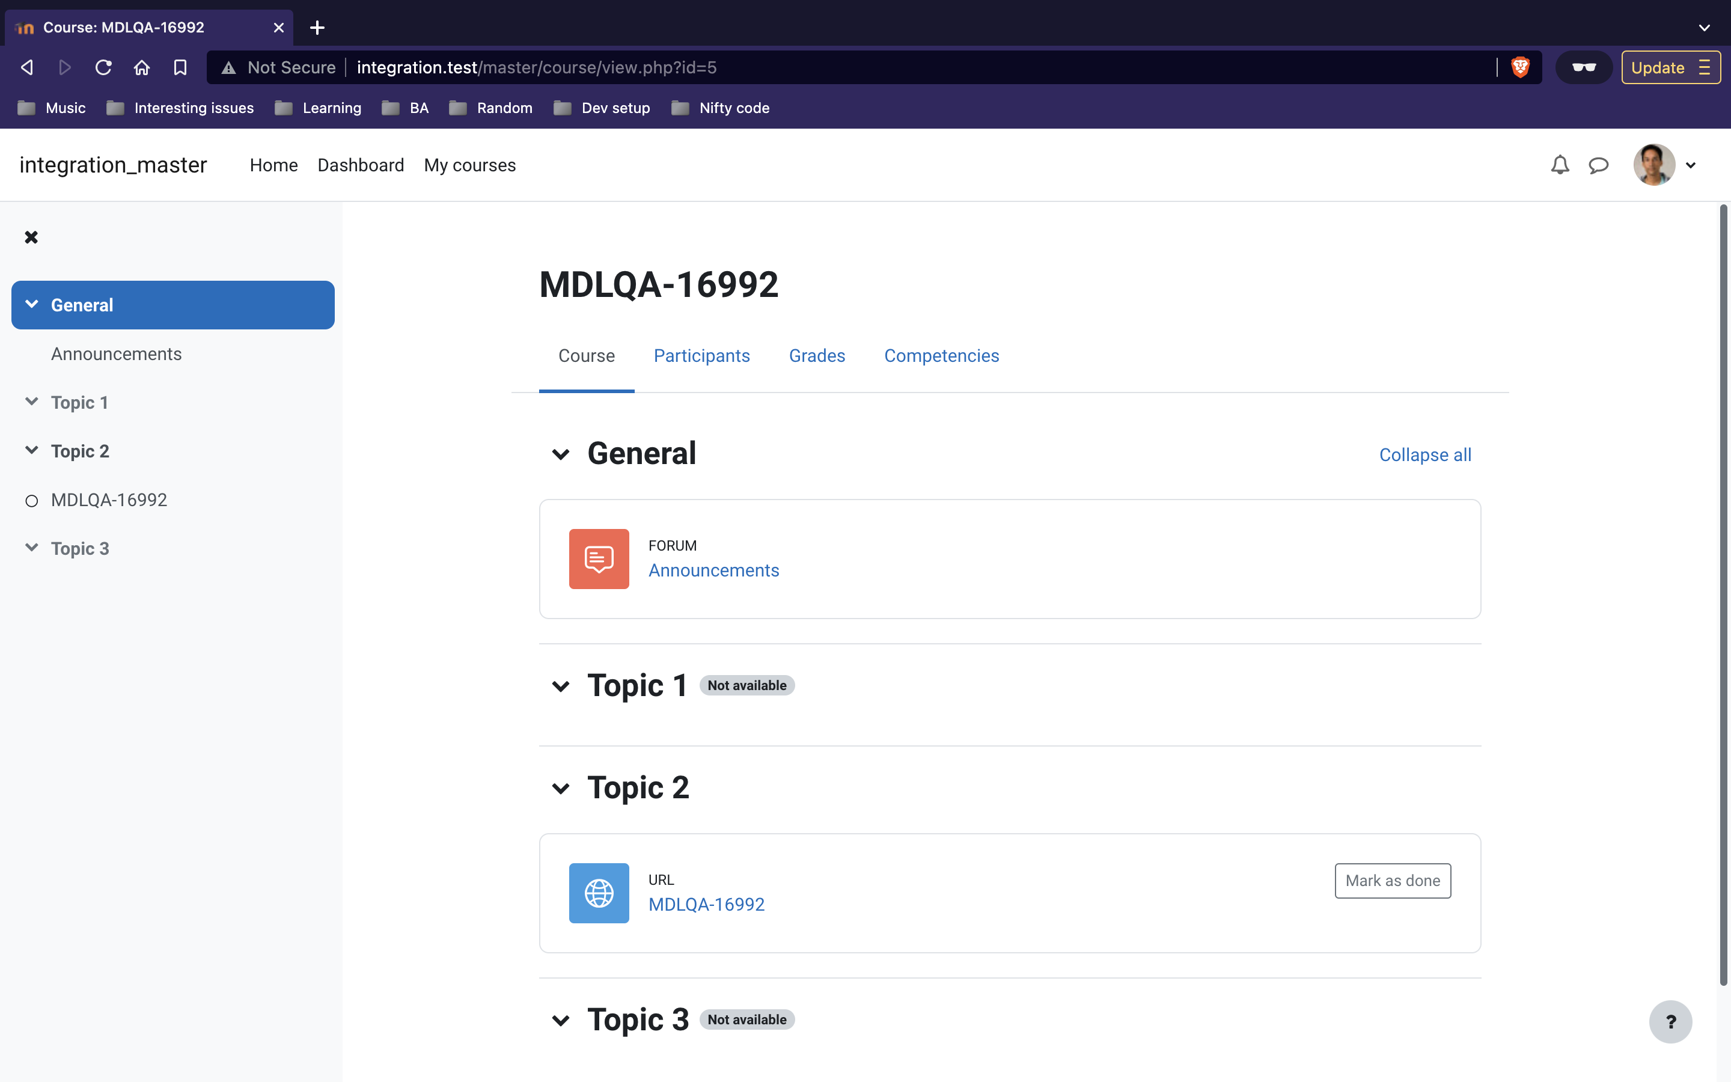Screen dimensions: 1731x1082
Task: Open Announcements forum link
Action: point(714,570)
